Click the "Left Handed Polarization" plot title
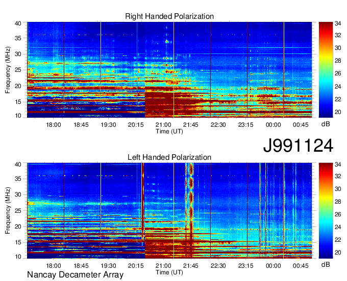The height and width of the screenshot is (281, 347). (169, 157)
